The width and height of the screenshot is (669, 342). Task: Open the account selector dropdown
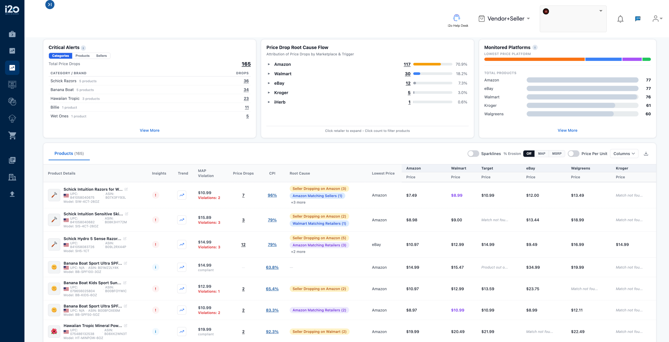click(573, 19)
